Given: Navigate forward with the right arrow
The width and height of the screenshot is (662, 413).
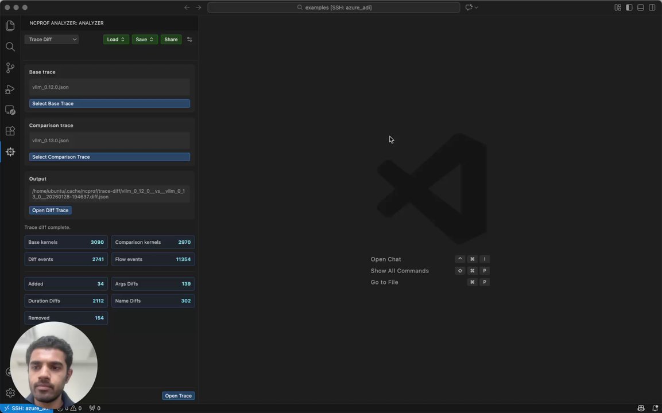Looking at the screenshot, I should [199, 7].
